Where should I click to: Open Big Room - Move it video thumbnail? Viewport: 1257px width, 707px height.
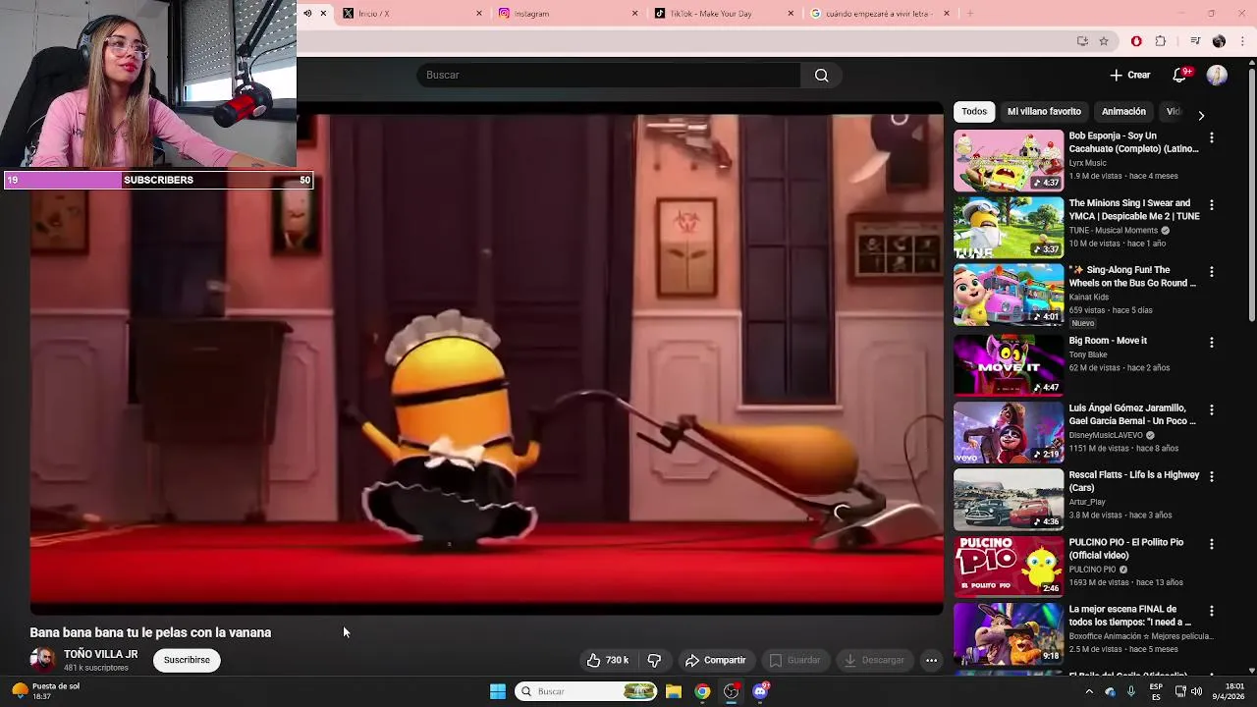[x=1009, y=364]
